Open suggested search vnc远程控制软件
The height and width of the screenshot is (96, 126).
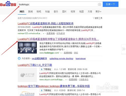point(39,58)
